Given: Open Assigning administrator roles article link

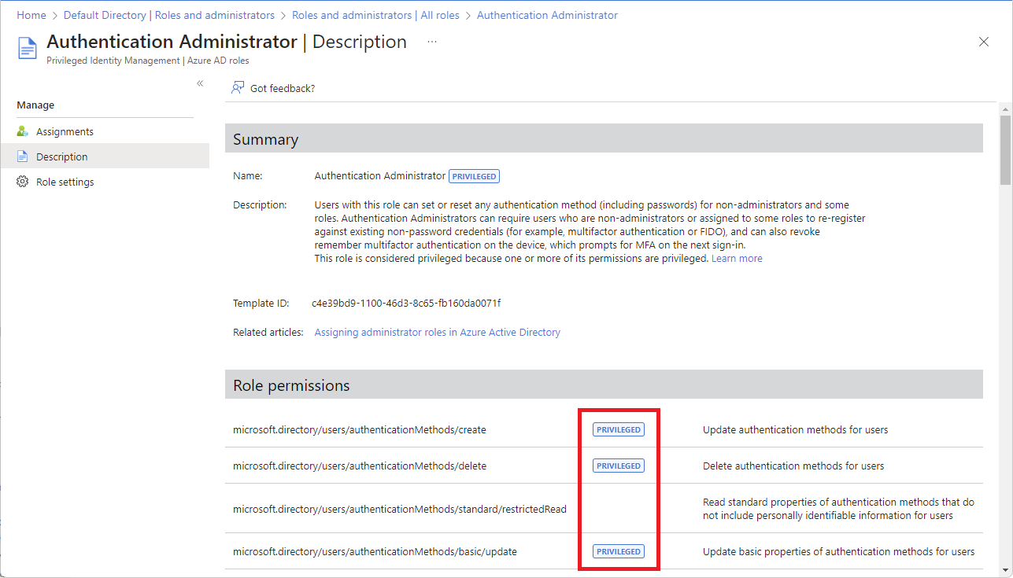Looking at the screenshot, I should (437, 333).
